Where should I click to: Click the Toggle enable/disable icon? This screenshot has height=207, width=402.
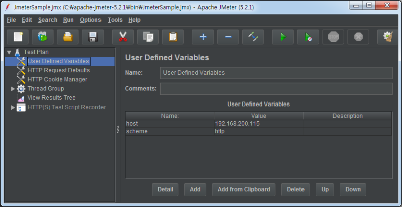253,37
